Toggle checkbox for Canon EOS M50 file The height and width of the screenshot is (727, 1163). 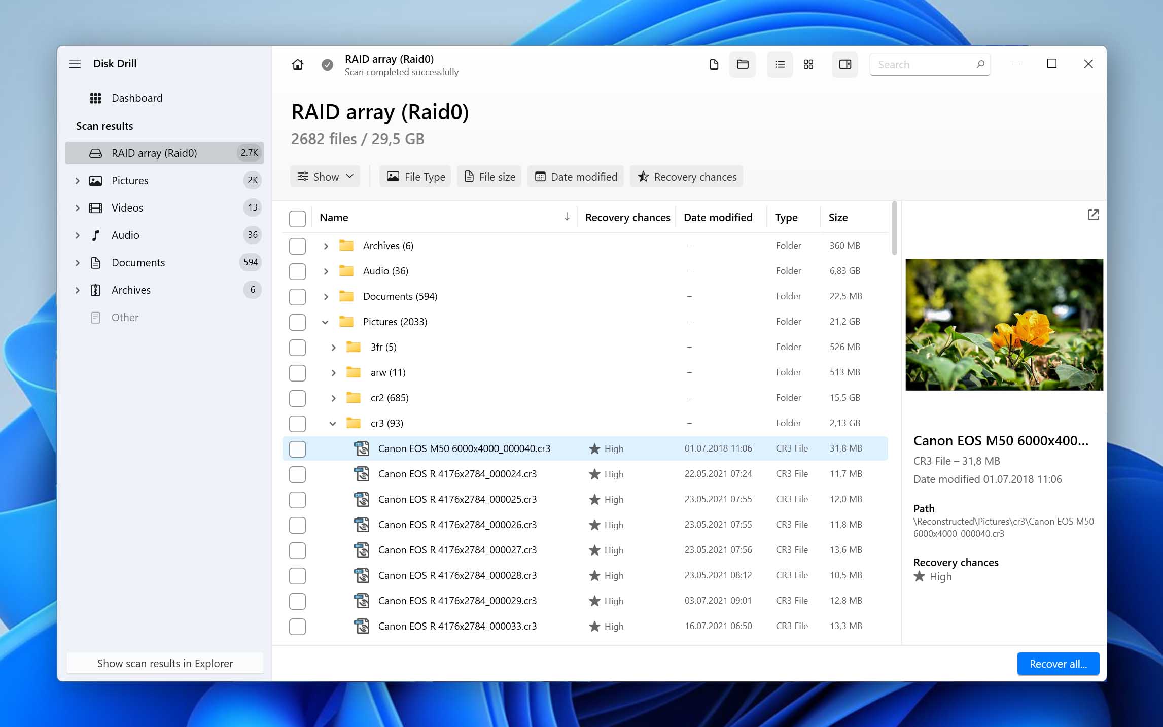pyautogui.click(x=297, y=448)
